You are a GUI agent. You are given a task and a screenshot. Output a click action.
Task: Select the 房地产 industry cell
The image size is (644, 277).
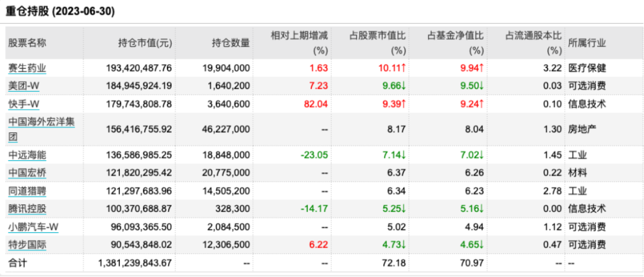pyautogui.click(x=582, y=129)
